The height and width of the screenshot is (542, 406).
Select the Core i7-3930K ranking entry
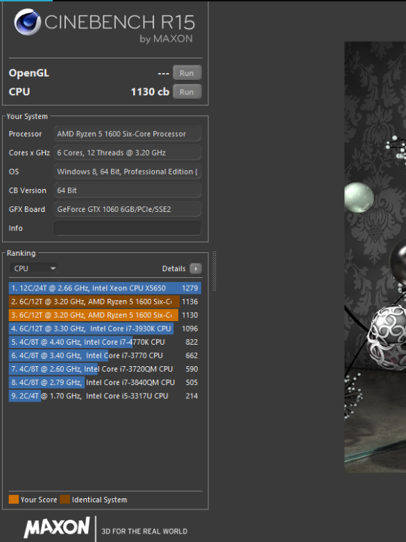click(x=105, y=329)
